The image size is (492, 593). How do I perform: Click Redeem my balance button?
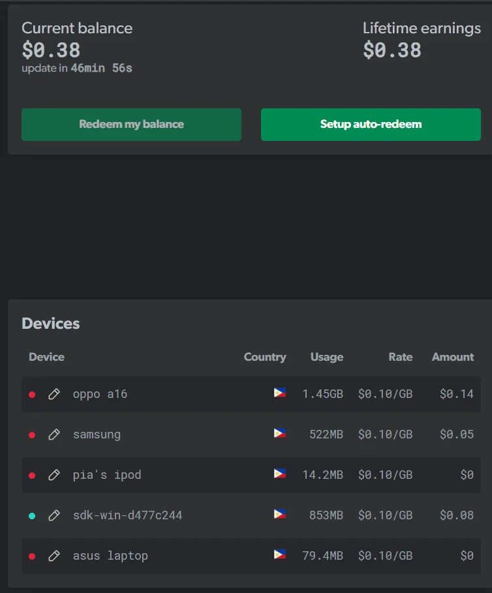pos(131,125)
